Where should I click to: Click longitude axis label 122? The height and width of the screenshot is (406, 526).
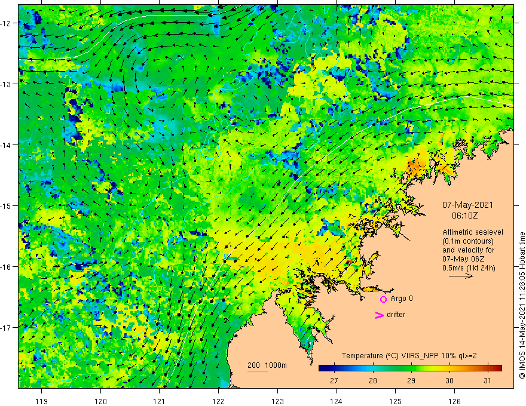[218, 401]
